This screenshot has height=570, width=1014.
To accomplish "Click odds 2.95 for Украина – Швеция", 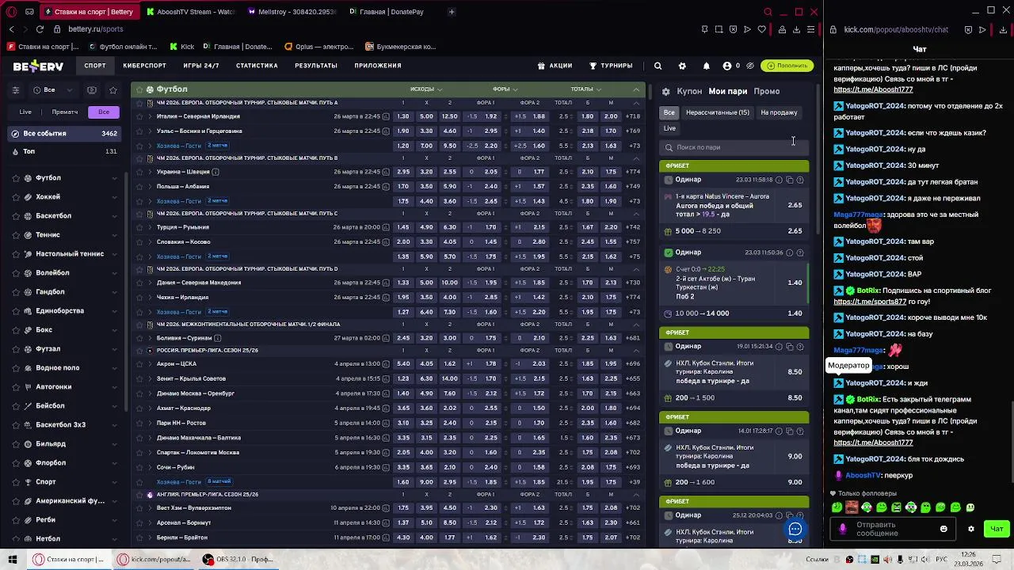I will pyautogui.click(x=403, y=172).
